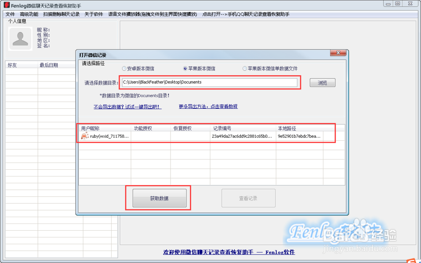Click the Fenlog app icon in title bar
The width and height of the screenshot is (421, 263).
[x=7, y=5]
